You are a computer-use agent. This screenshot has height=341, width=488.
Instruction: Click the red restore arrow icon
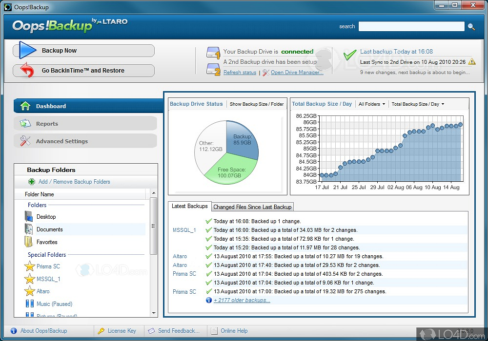point(27,71)
